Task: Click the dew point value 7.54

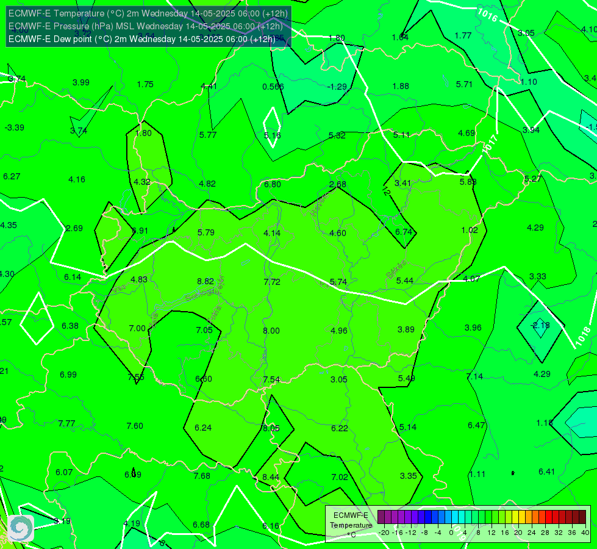Action: (271, 379)
